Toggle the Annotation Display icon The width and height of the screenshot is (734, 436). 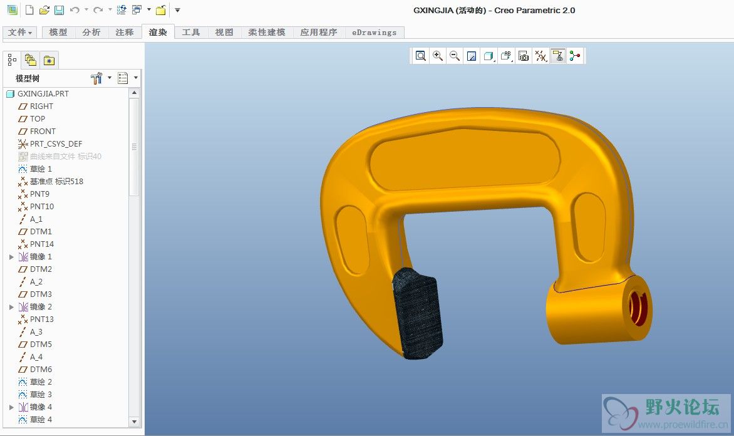click(558, 56)
